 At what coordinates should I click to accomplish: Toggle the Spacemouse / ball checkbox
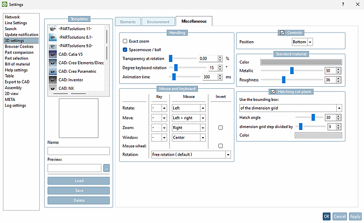pyautogui.click(x=125, y=49)
